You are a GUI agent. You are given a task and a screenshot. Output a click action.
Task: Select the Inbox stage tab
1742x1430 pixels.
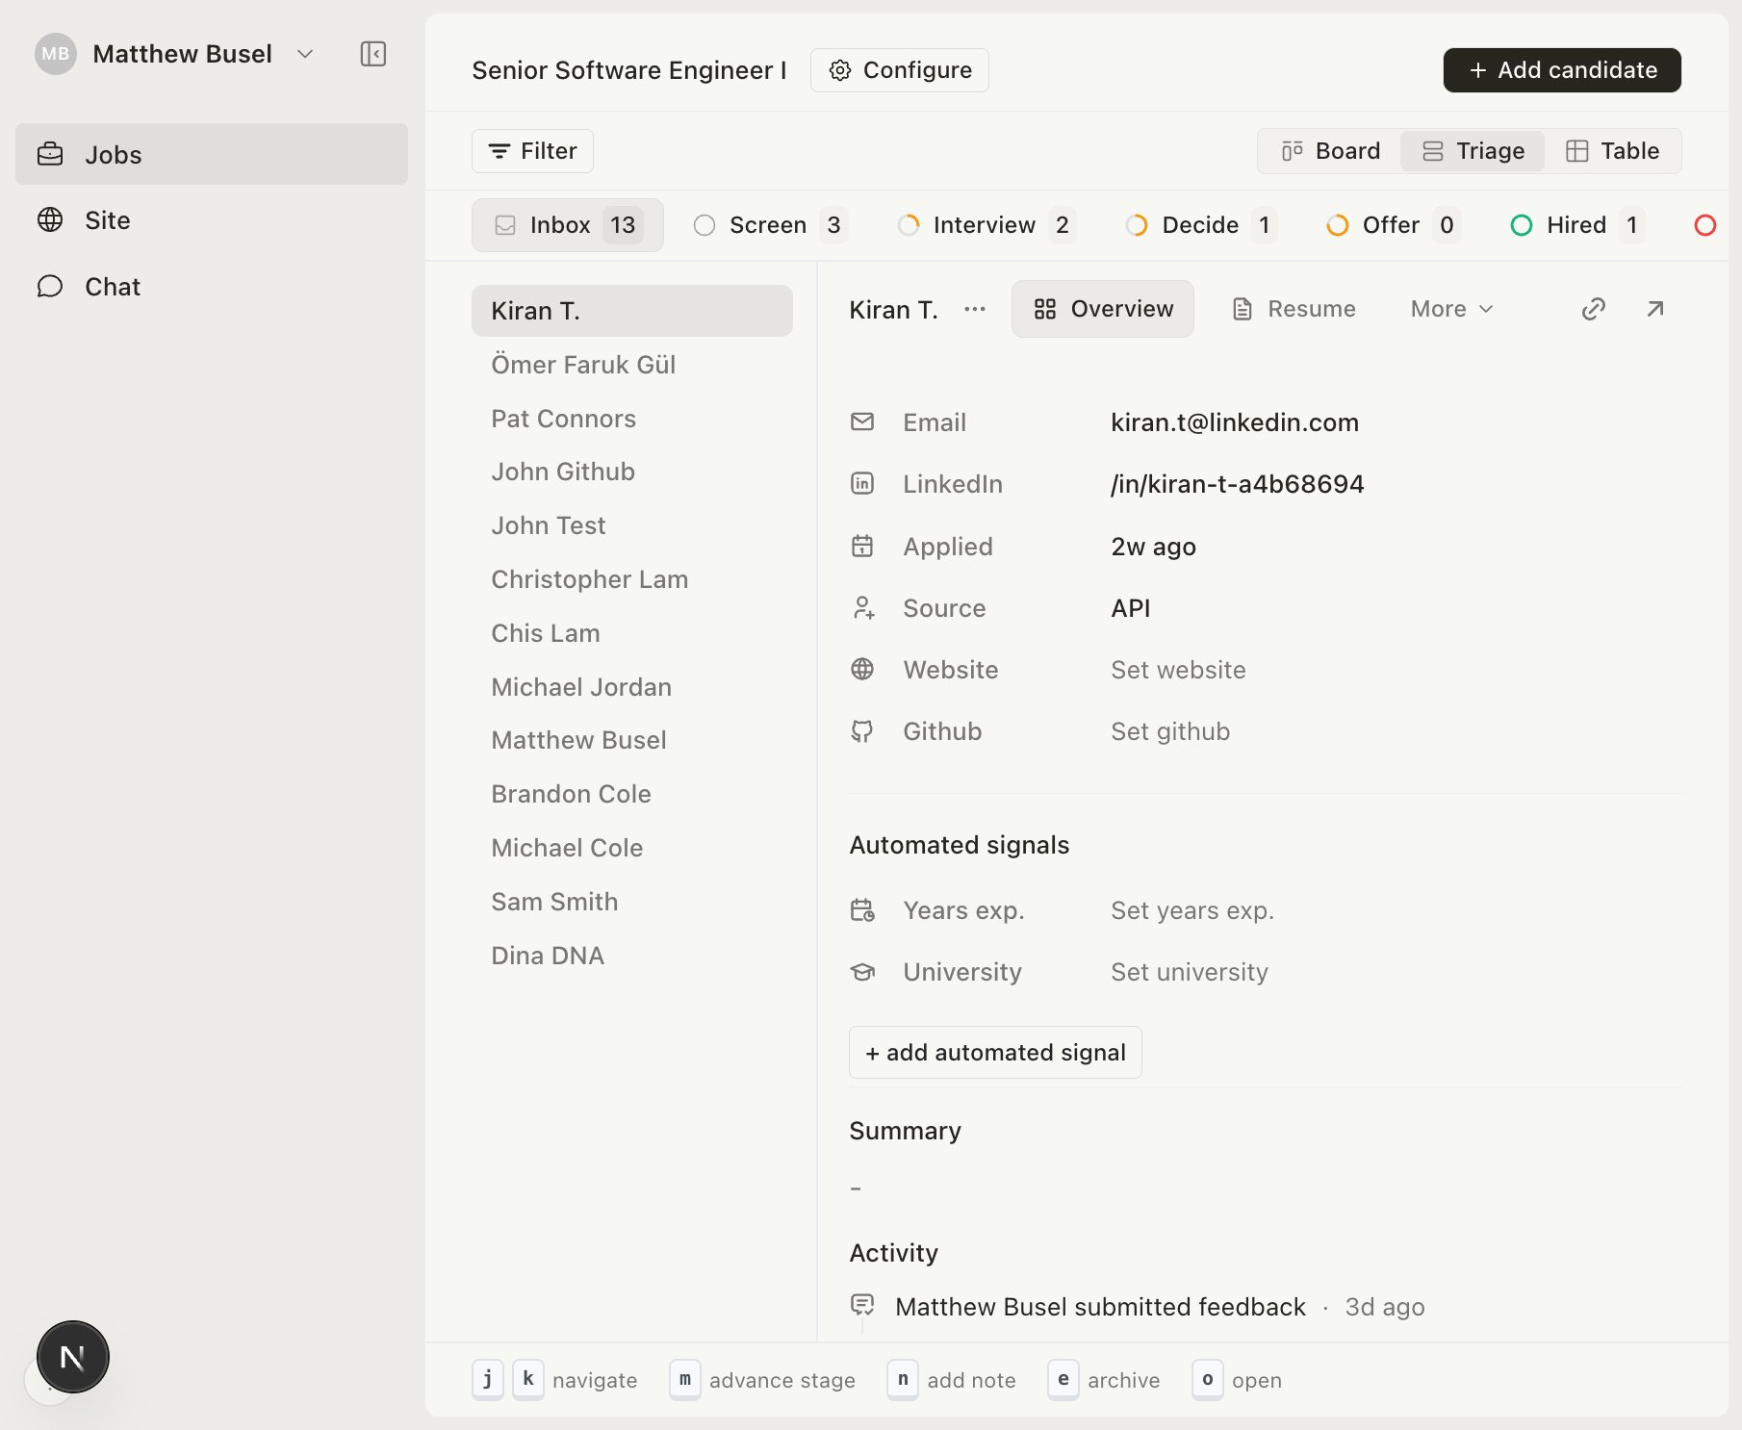tap(568, 225)
